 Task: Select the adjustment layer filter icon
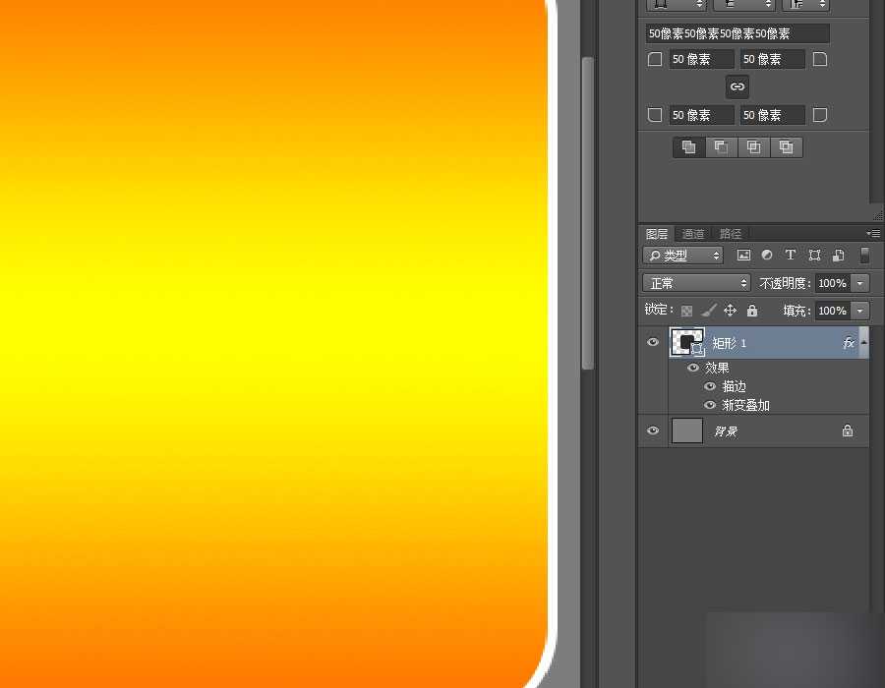[767, 256]
